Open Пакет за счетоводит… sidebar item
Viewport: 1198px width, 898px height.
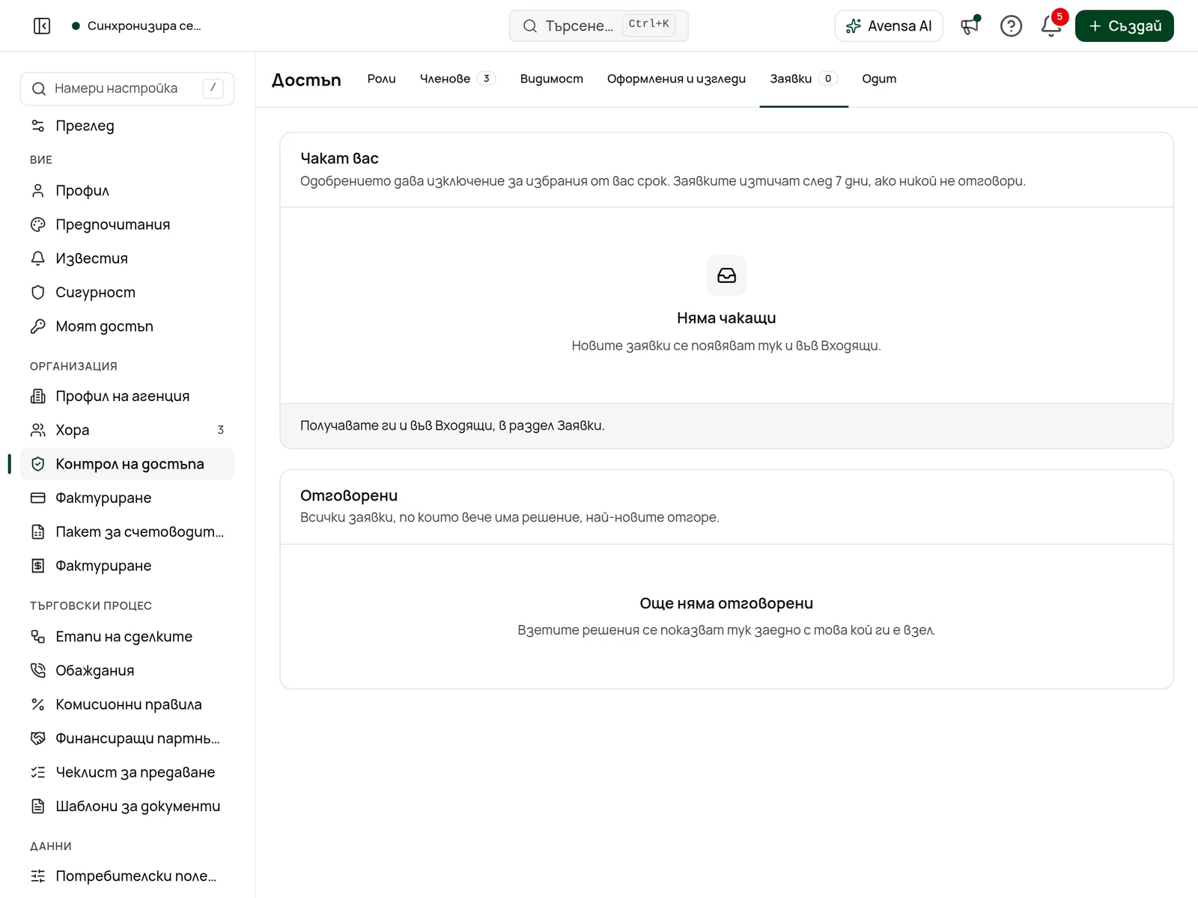pyautogui.click(x=127, y=532)
